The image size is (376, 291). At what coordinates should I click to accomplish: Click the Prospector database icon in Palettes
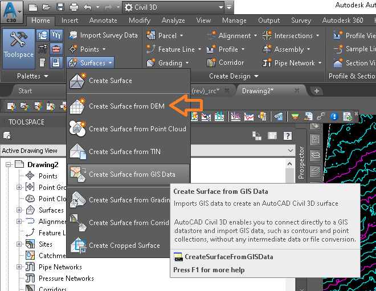point(43,35)
